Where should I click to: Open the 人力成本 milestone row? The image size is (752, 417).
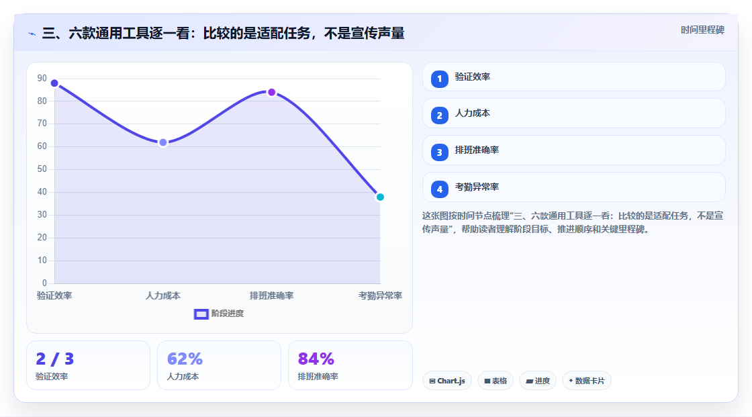(x=573, y=113)
